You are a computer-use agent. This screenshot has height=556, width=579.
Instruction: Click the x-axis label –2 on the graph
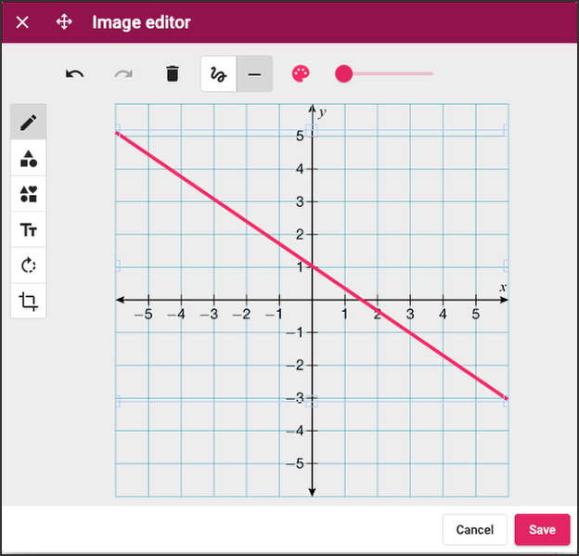(241, 315)
